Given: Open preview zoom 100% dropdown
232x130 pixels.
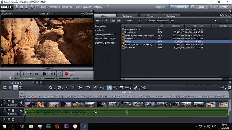Looking at the screenshot, I should 76,79.
